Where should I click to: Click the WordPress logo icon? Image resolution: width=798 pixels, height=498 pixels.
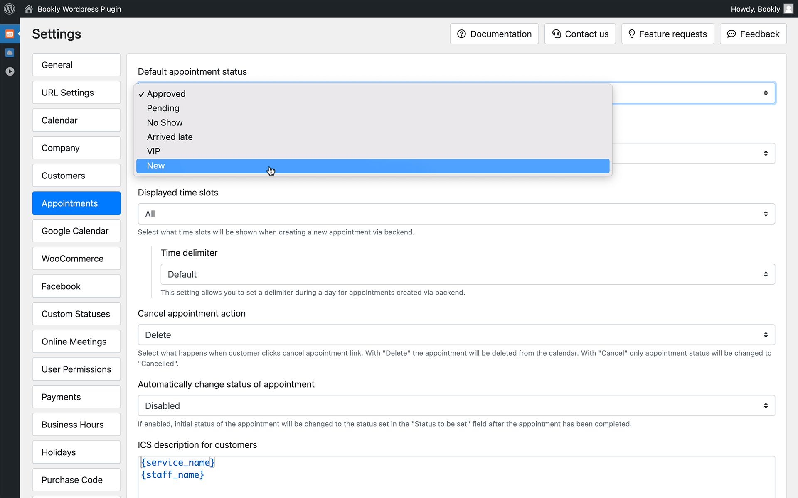tap(9, 9)
